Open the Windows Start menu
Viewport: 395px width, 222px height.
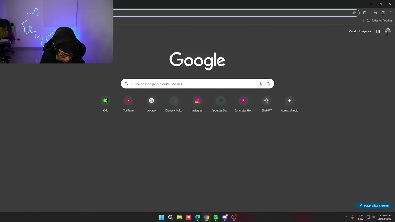161,217
